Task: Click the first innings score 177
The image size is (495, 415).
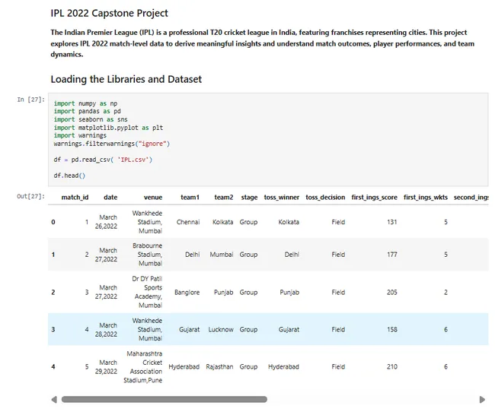Action: click(x=392, y=255)
